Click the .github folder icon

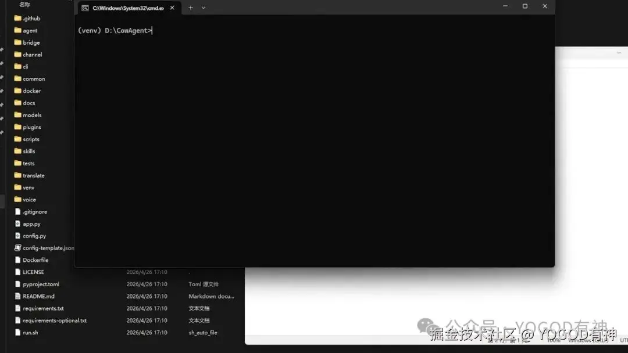coord(17,18)
